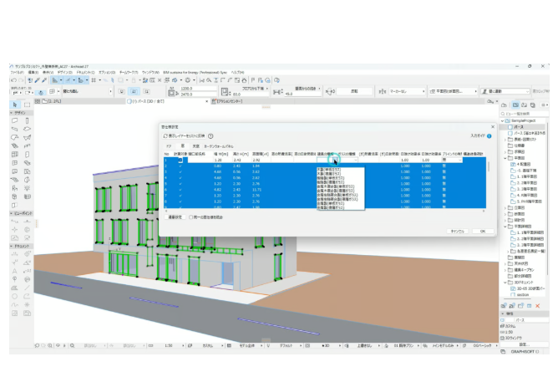Click the help question mark icon in dialog
Screen dimensions: 558x367
pyautogui.click(x=211, y=135)
